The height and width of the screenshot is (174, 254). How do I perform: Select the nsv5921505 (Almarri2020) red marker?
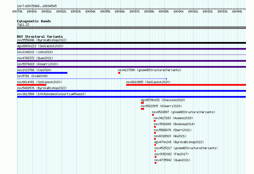pos(142,109)
